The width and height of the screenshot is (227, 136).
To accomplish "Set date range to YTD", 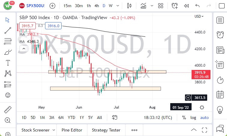I will pos(71,117).
